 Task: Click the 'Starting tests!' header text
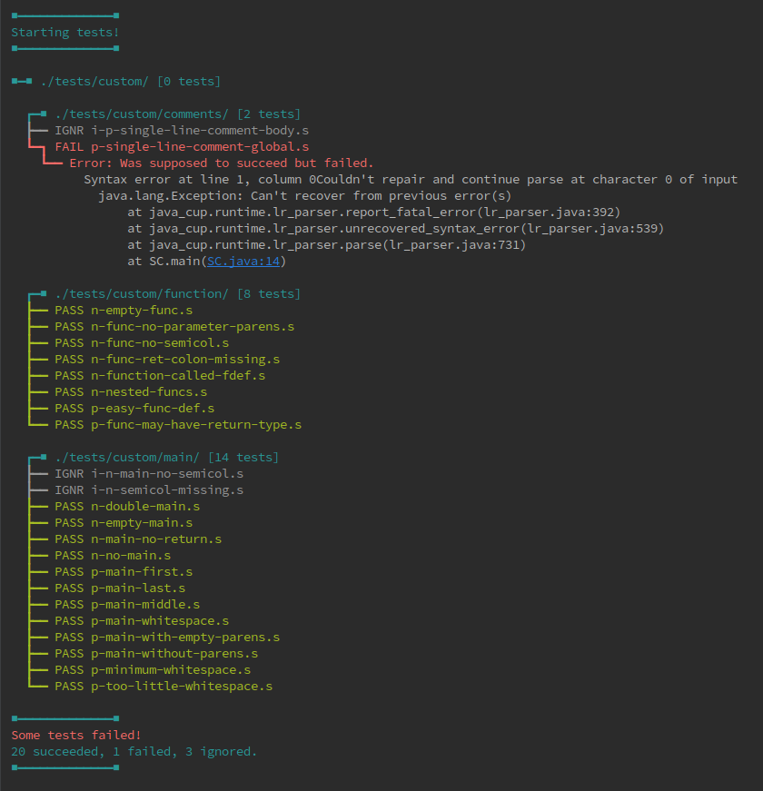click(x=65, y=33)
